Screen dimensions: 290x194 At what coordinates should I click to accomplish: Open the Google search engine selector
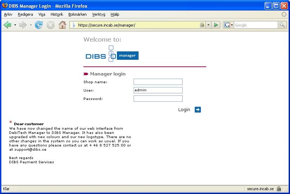tap(229, 25)
